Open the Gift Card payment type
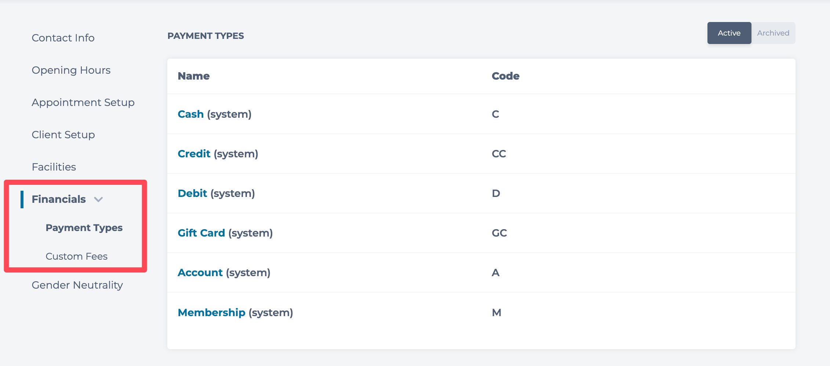This screenshot has width=830, height=366. pos(201,233)
